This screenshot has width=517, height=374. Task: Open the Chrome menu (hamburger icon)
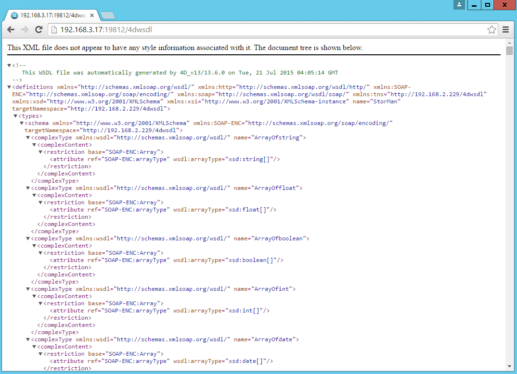pyautogui.click(x=506, y=29)
